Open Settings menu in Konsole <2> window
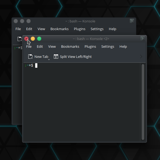The width and height of the screenshot is (160, 160). [x=108, y=46]
